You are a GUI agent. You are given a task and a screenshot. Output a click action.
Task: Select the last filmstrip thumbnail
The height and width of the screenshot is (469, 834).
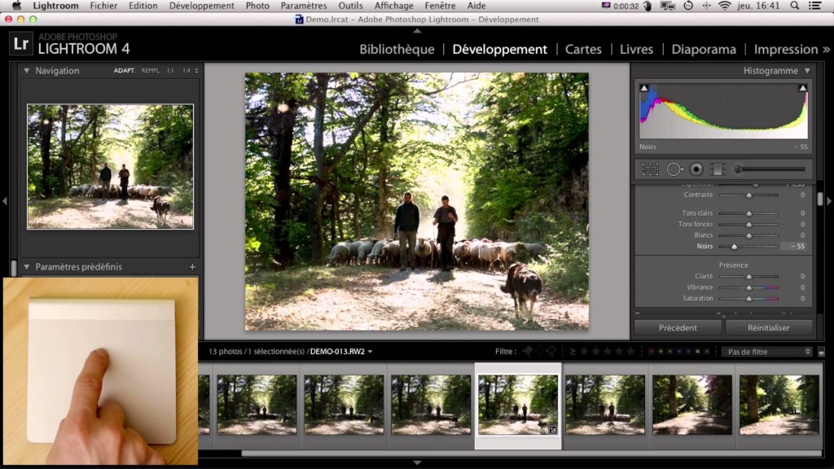(779, 405)
